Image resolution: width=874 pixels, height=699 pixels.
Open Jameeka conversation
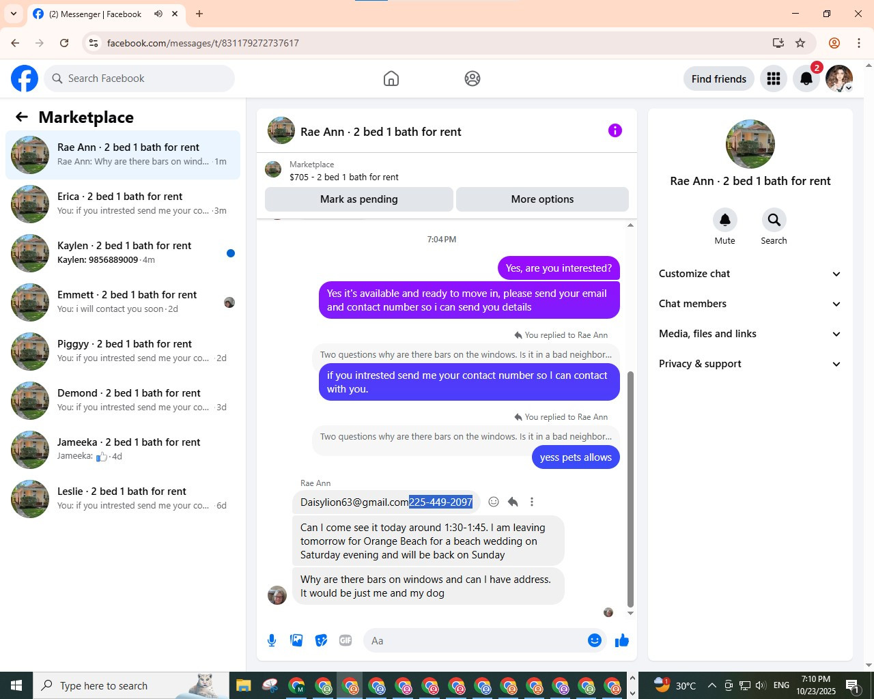(x=123, y=450)
